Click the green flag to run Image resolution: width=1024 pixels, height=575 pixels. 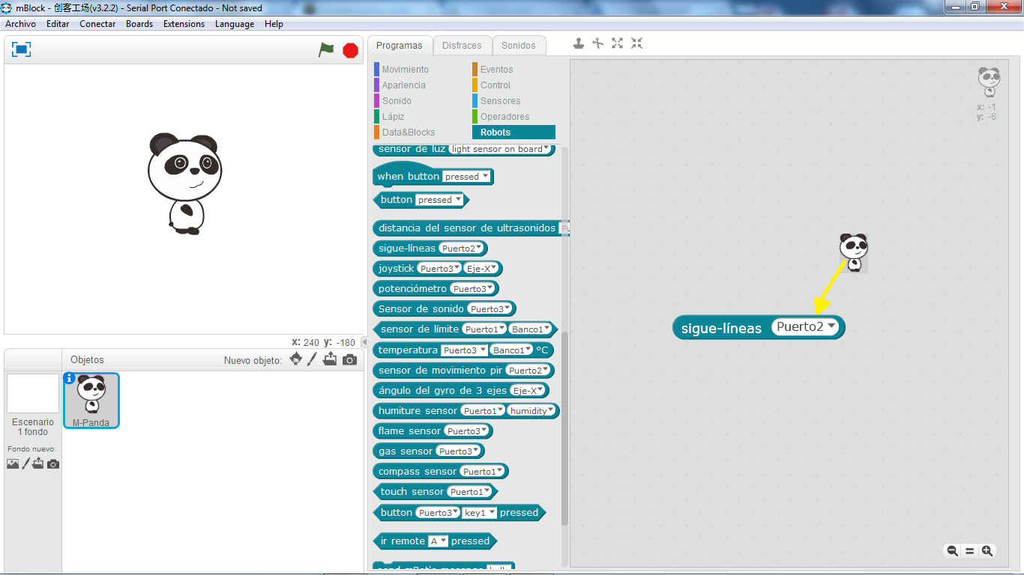326,49
